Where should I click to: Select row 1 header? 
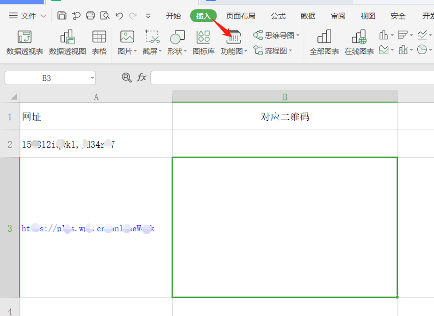point(10,117)
